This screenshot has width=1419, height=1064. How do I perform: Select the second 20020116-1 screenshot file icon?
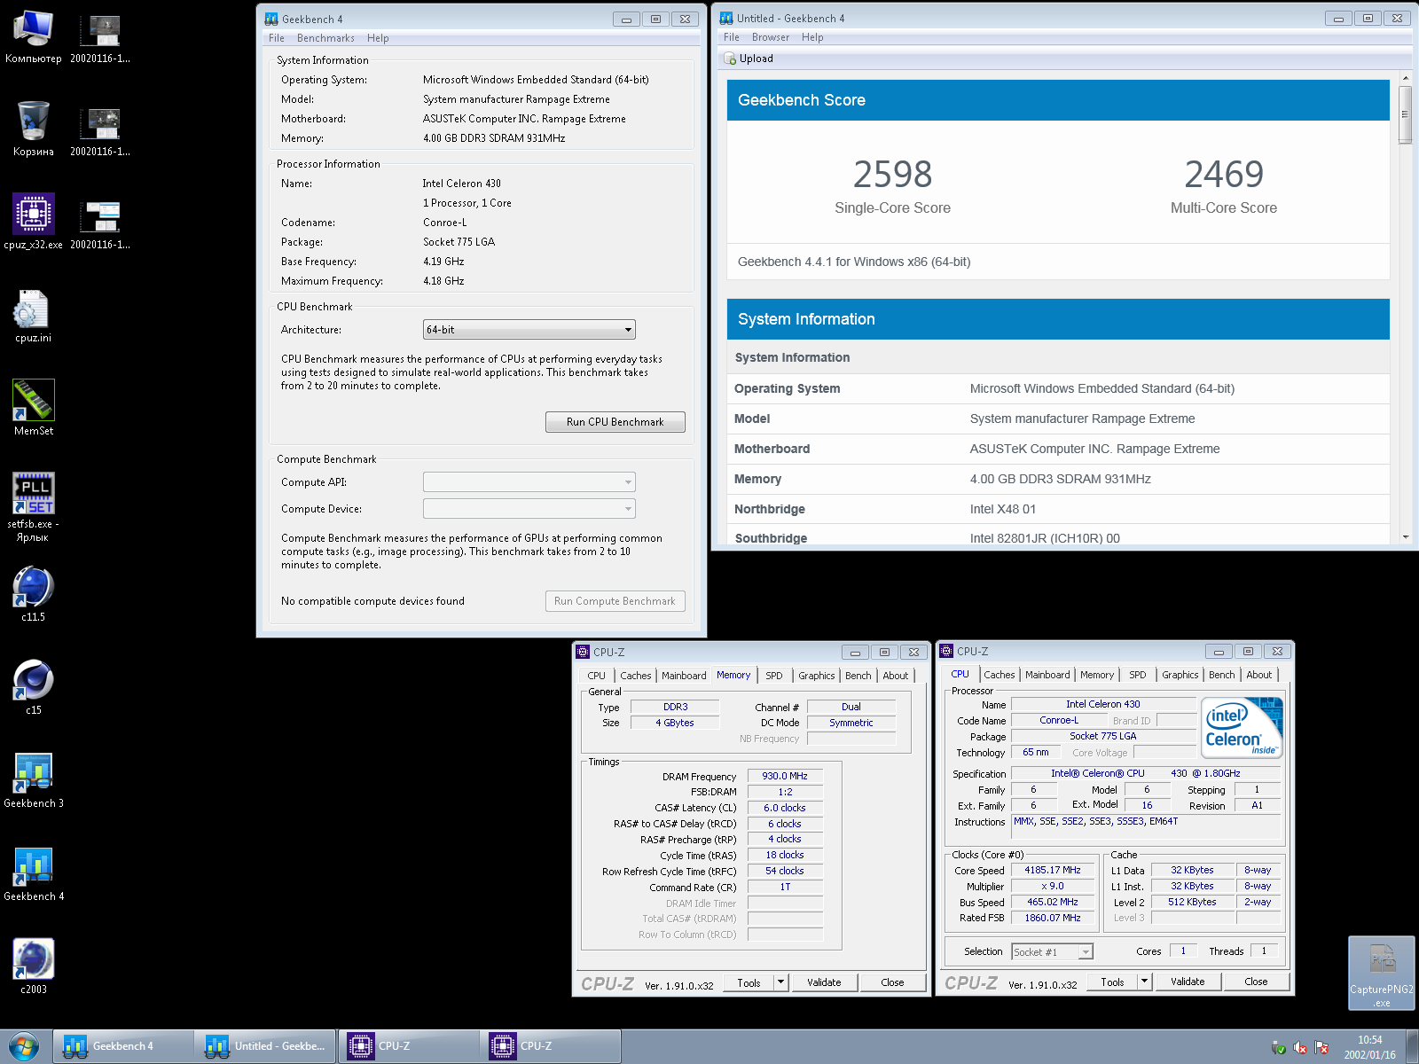coord(100,130)
